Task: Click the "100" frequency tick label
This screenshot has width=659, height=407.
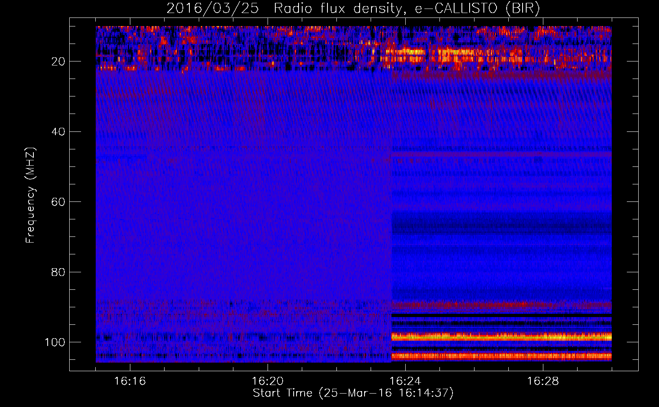Action: pos(55,342)
